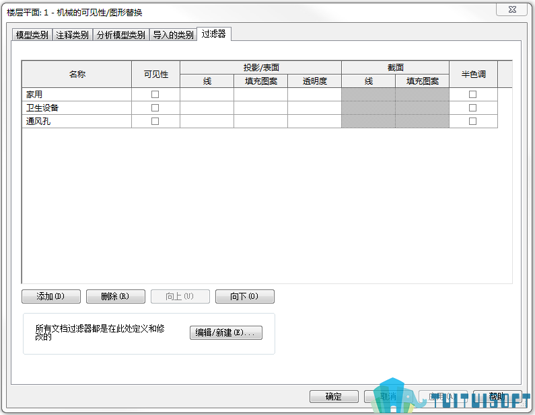Switch to the 注释类别 tab

72,35
